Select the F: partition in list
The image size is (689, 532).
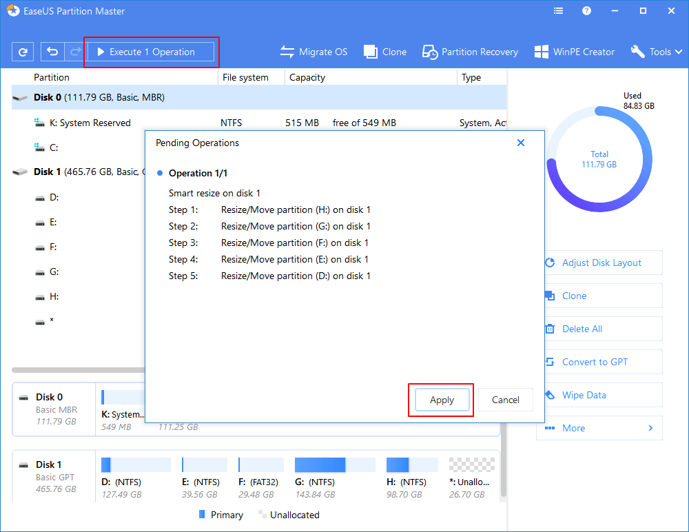79,247
